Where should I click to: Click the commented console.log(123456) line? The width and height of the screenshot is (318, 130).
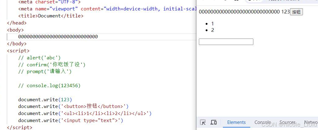pos(49,86)
